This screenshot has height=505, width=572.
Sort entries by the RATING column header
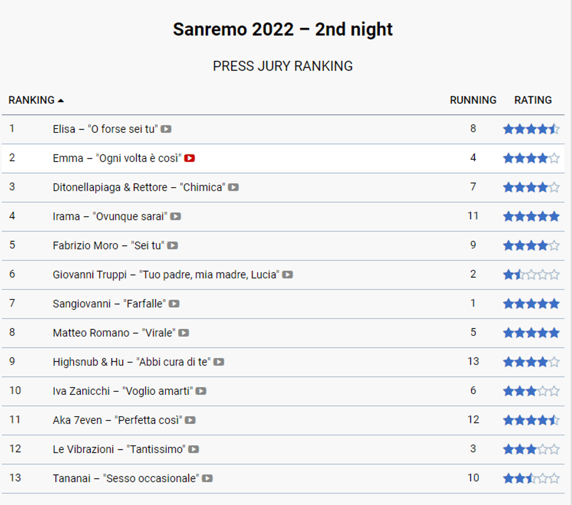[533, 100]
